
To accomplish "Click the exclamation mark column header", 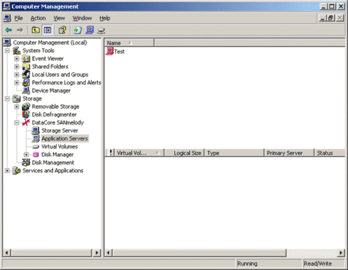I will tap(109, 153).
